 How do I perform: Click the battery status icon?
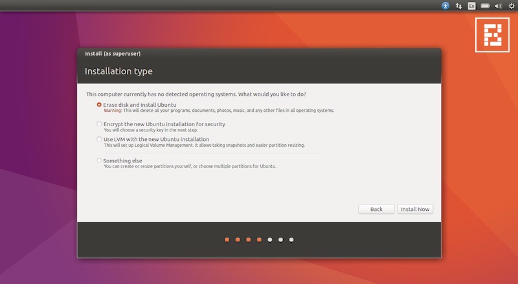[x=485, y=5]
